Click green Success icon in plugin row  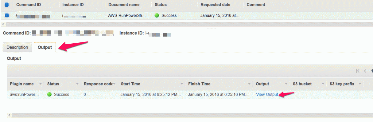tap(49, 94)
